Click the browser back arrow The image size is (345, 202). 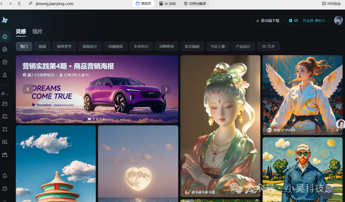tap(2, 4)
